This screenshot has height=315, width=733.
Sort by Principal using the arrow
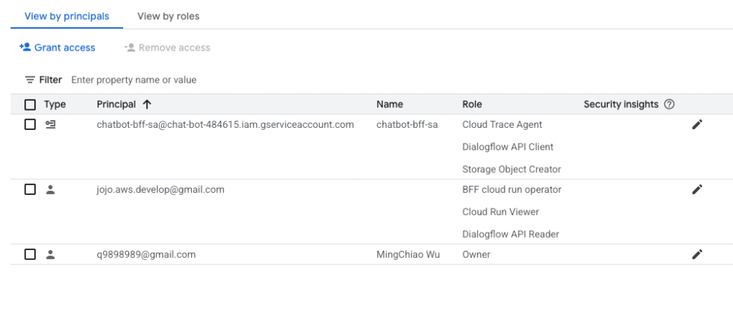147,104
